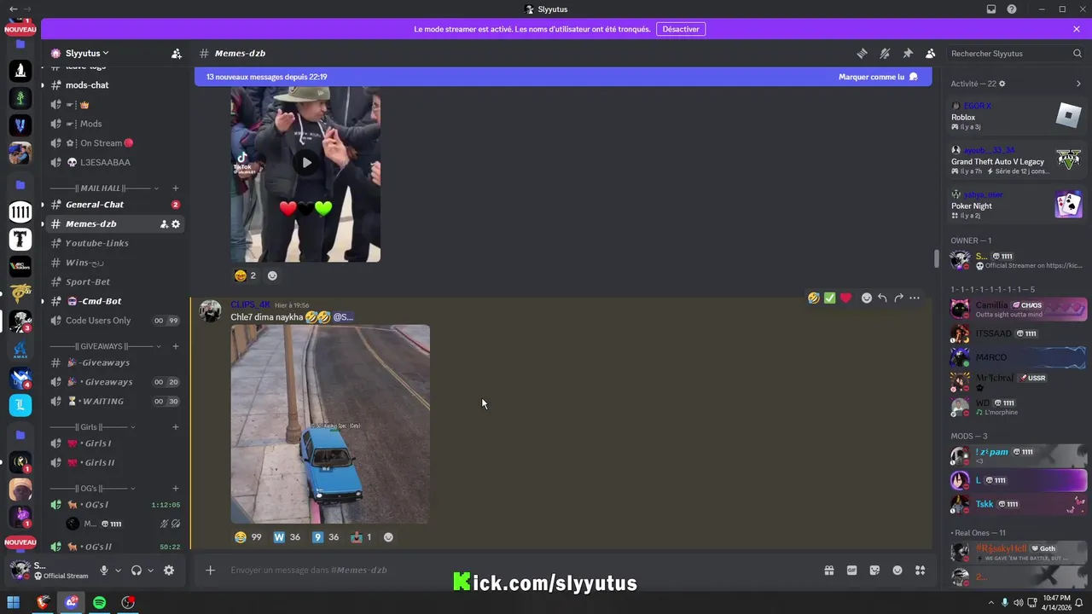Deafen audio with the headphones button
The height and width of the screenshot is (614, 1092).
[x=136, y=571]
